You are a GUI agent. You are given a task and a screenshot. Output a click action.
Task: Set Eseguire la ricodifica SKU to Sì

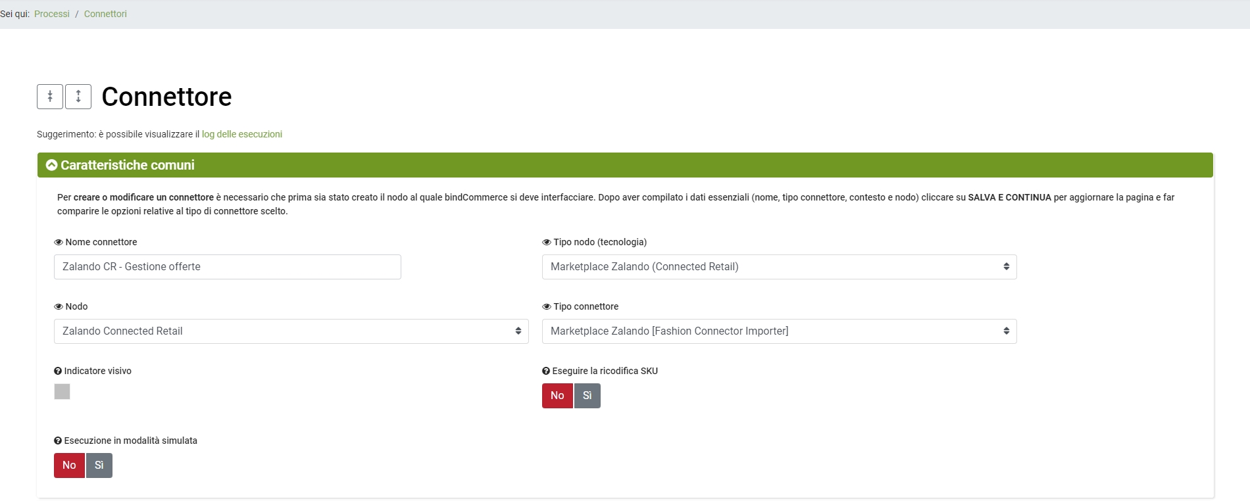pyautogui.click(x=587, y=396)
